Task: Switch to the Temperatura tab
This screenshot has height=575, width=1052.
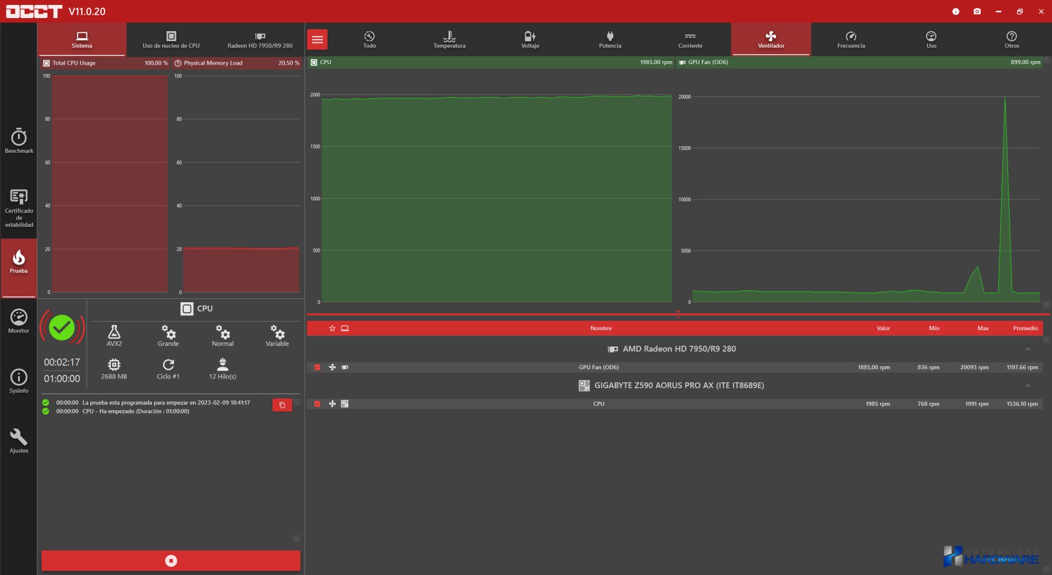Action: 449,39
